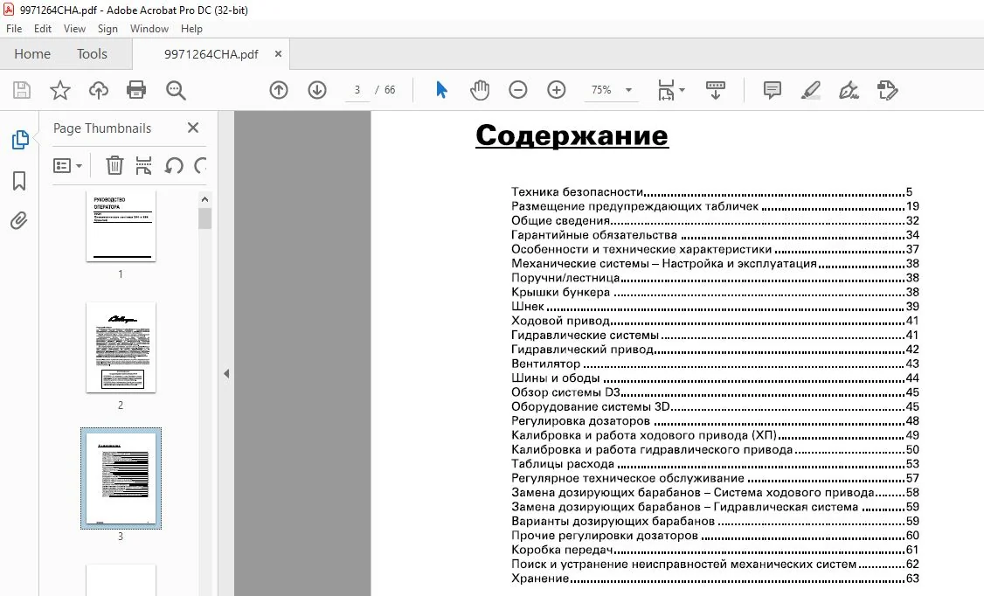
Task: Go to previous page arrow
Action: click(x=279, y=90)
